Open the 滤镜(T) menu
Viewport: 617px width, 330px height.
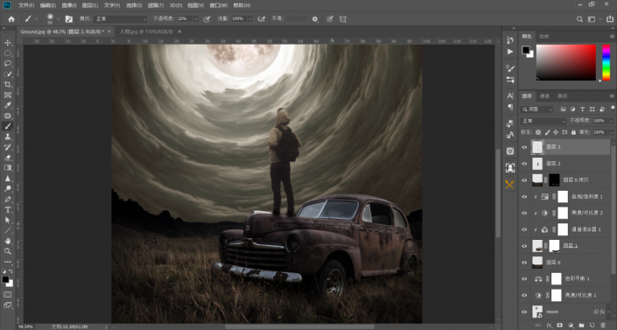[156, 5]
